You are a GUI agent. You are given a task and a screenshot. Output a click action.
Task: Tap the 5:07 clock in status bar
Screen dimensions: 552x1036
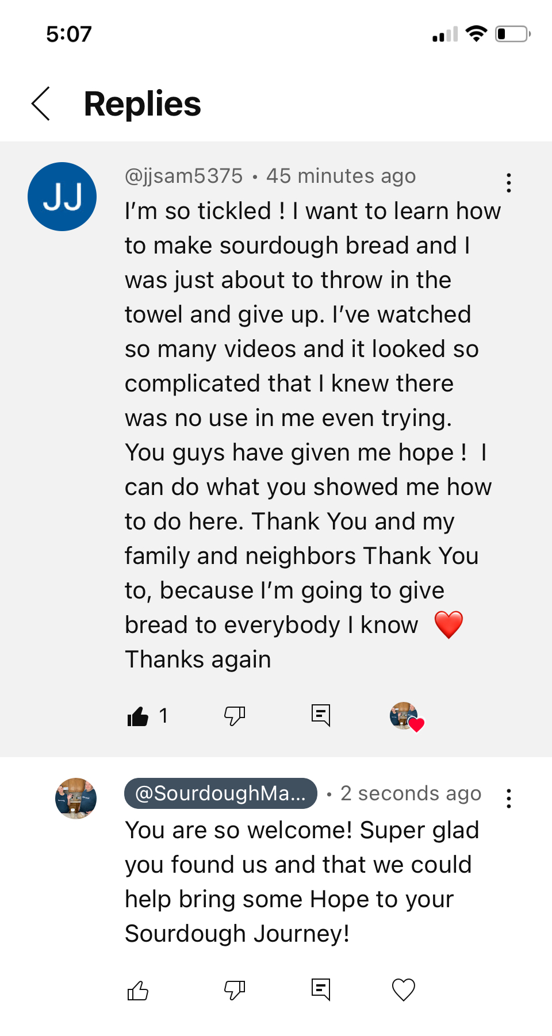click(x=69, y=34)
